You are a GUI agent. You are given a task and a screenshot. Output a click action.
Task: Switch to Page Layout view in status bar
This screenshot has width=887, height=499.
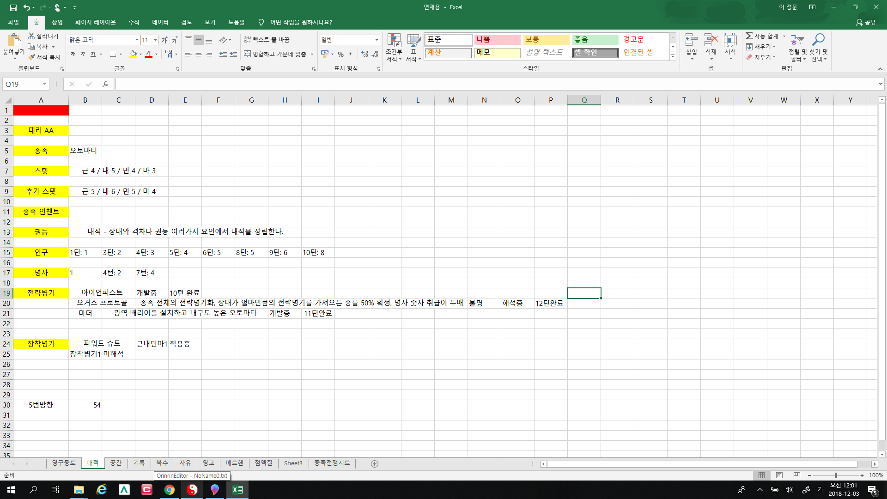(779, 475)
